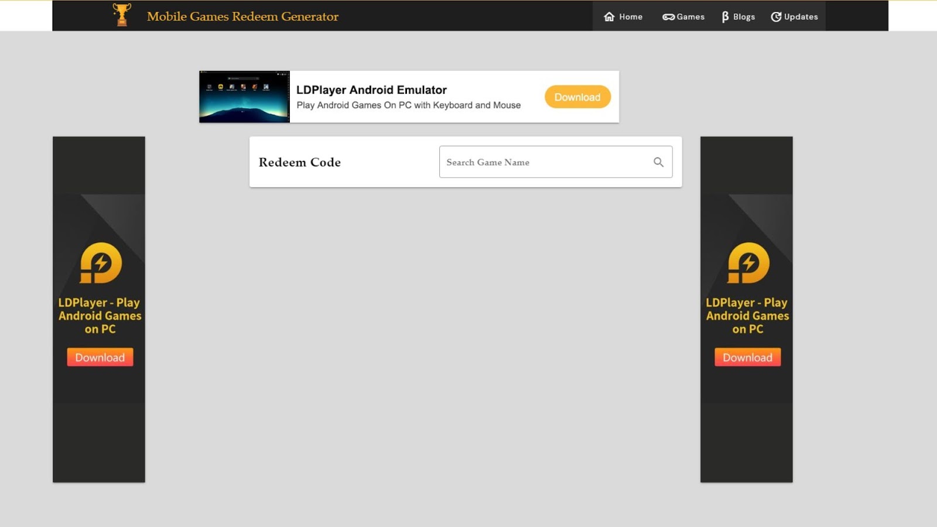Click Download in the right sidebar ad
Image resolution: width=937 pixels, height=527 pixels.
(748, 357)
